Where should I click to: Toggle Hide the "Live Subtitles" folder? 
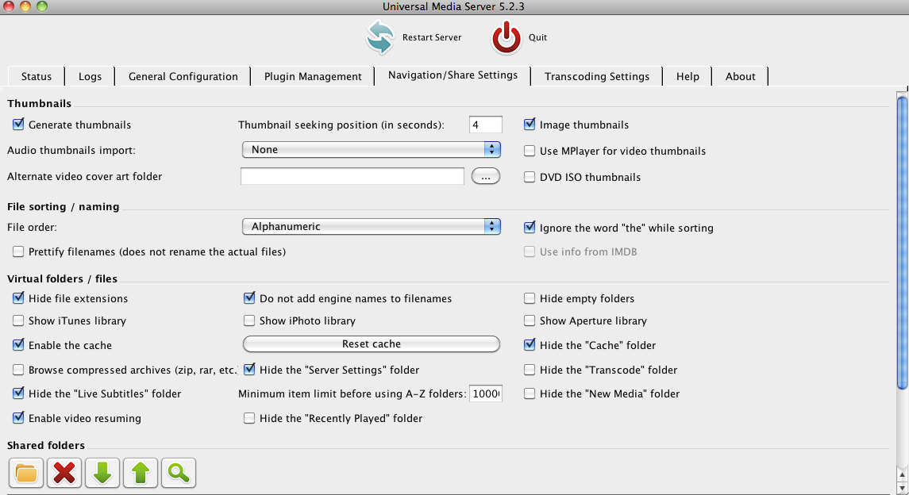[18, 393]
